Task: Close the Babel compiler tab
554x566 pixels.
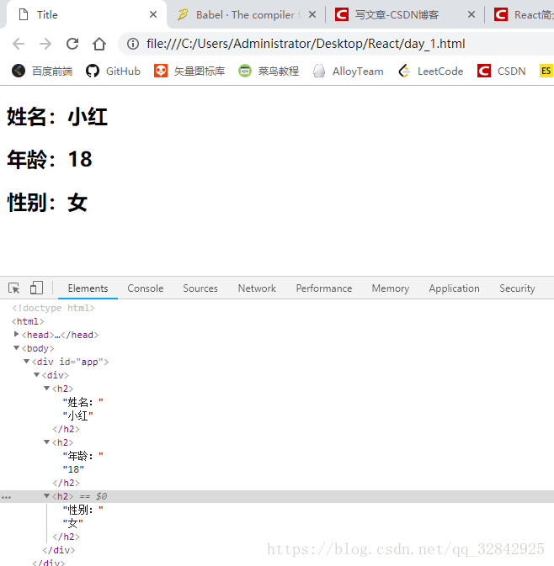Action: [x=312, y=14]
